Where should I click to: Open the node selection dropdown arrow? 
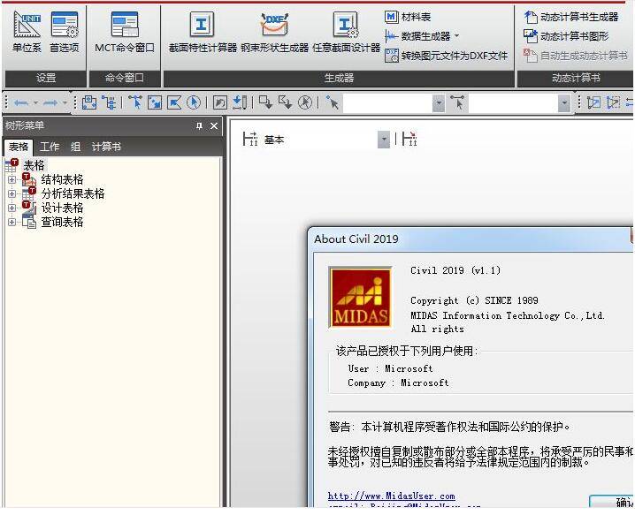pos(439,103)
